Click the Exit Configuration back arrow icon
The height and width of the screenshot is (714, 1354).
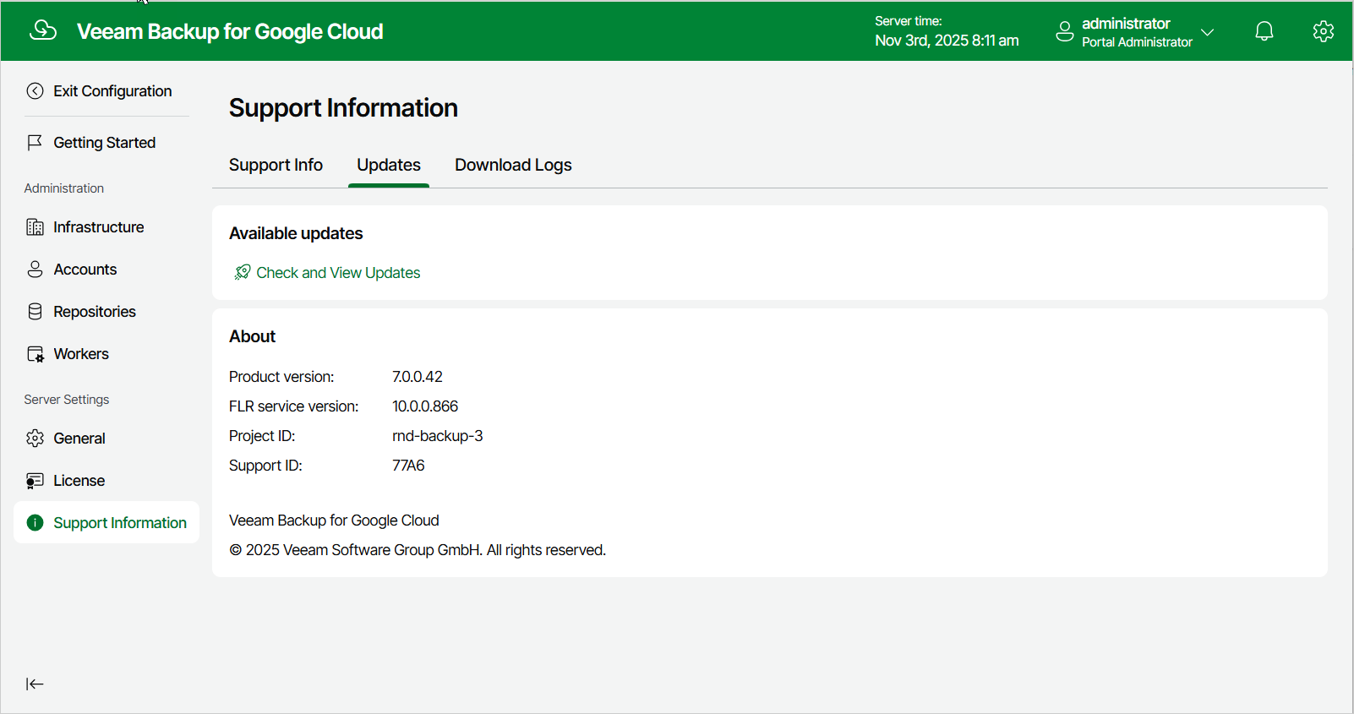pos(35,91)
